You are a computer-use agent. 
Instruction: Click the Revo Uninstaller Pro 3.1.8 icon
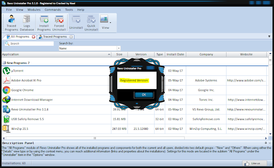coord(6,109)
